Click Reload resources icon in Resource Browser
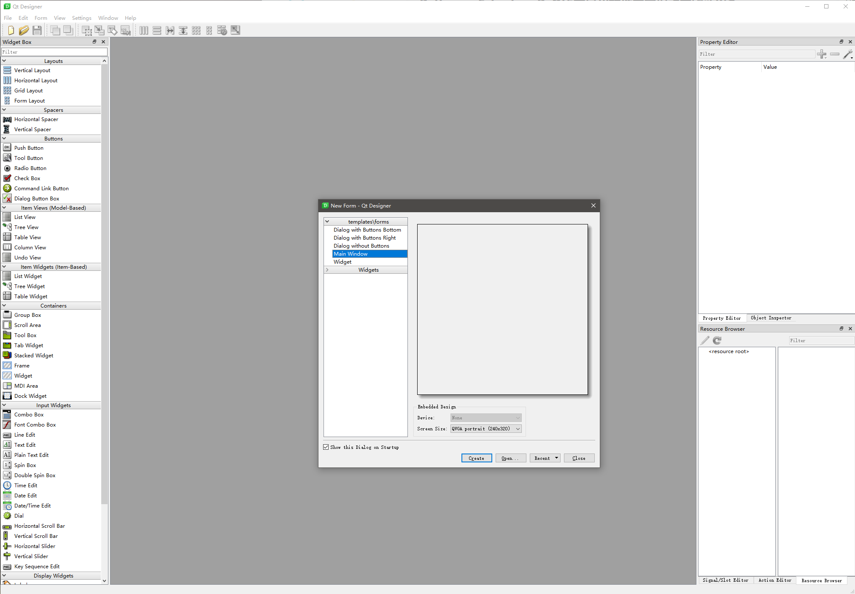Screen dimensions: 855x594 click(717, 340)
